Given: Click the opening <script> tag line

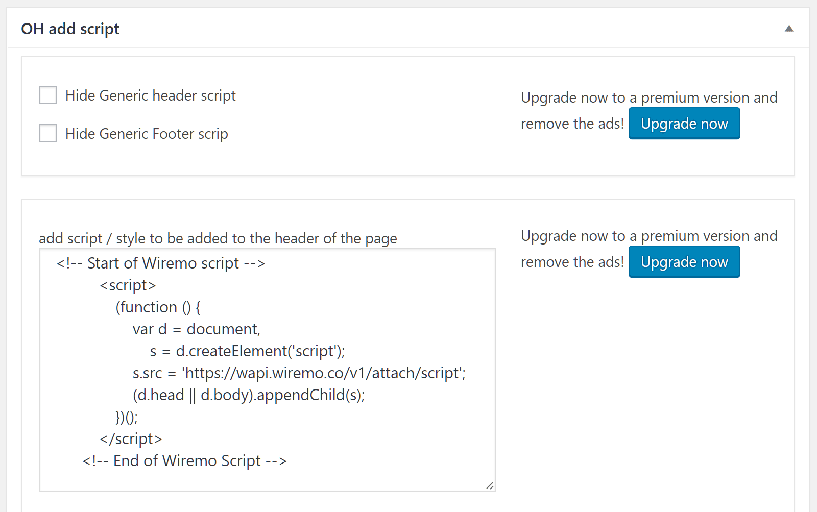Looking at the screenshot, I should pyautogui.click(x=128, y=285).
